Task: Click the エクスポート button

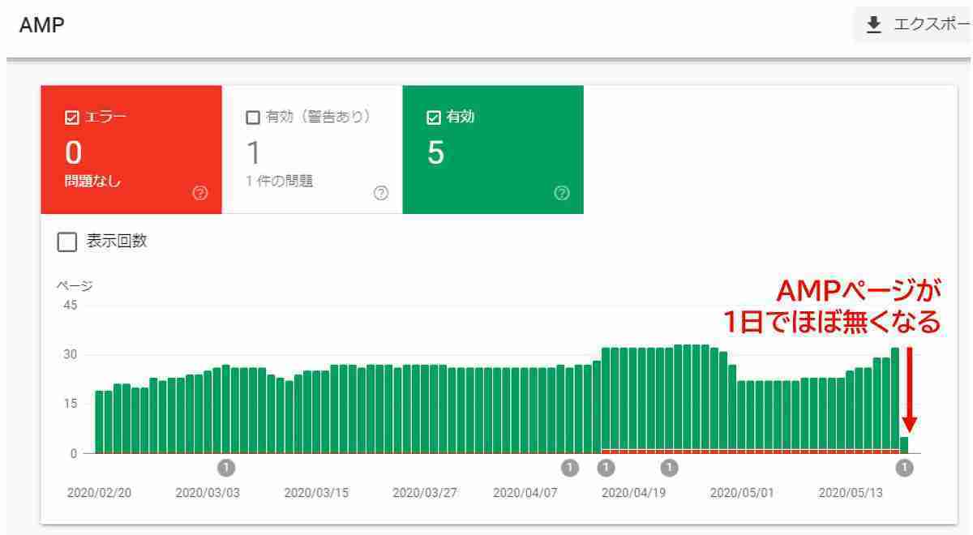Action: pyautogui.click(x=913, y=26)
